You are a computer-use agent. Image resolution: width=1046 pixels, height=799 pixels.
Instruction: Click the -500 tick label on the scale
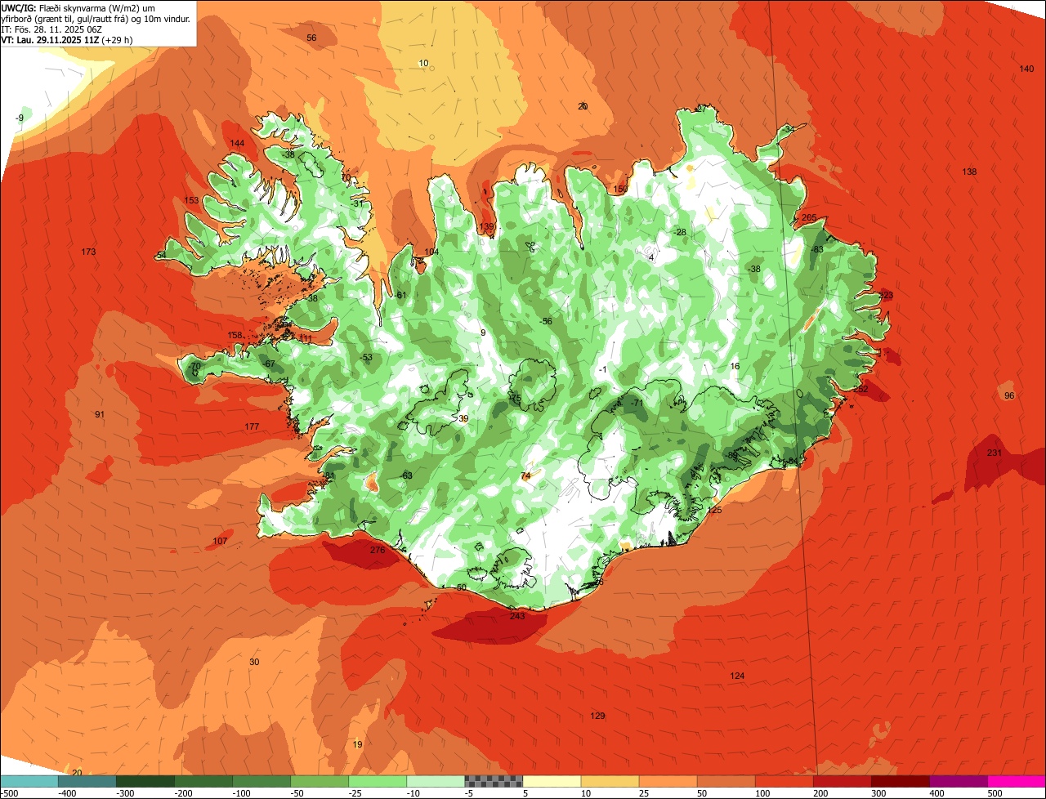point(9,793)
